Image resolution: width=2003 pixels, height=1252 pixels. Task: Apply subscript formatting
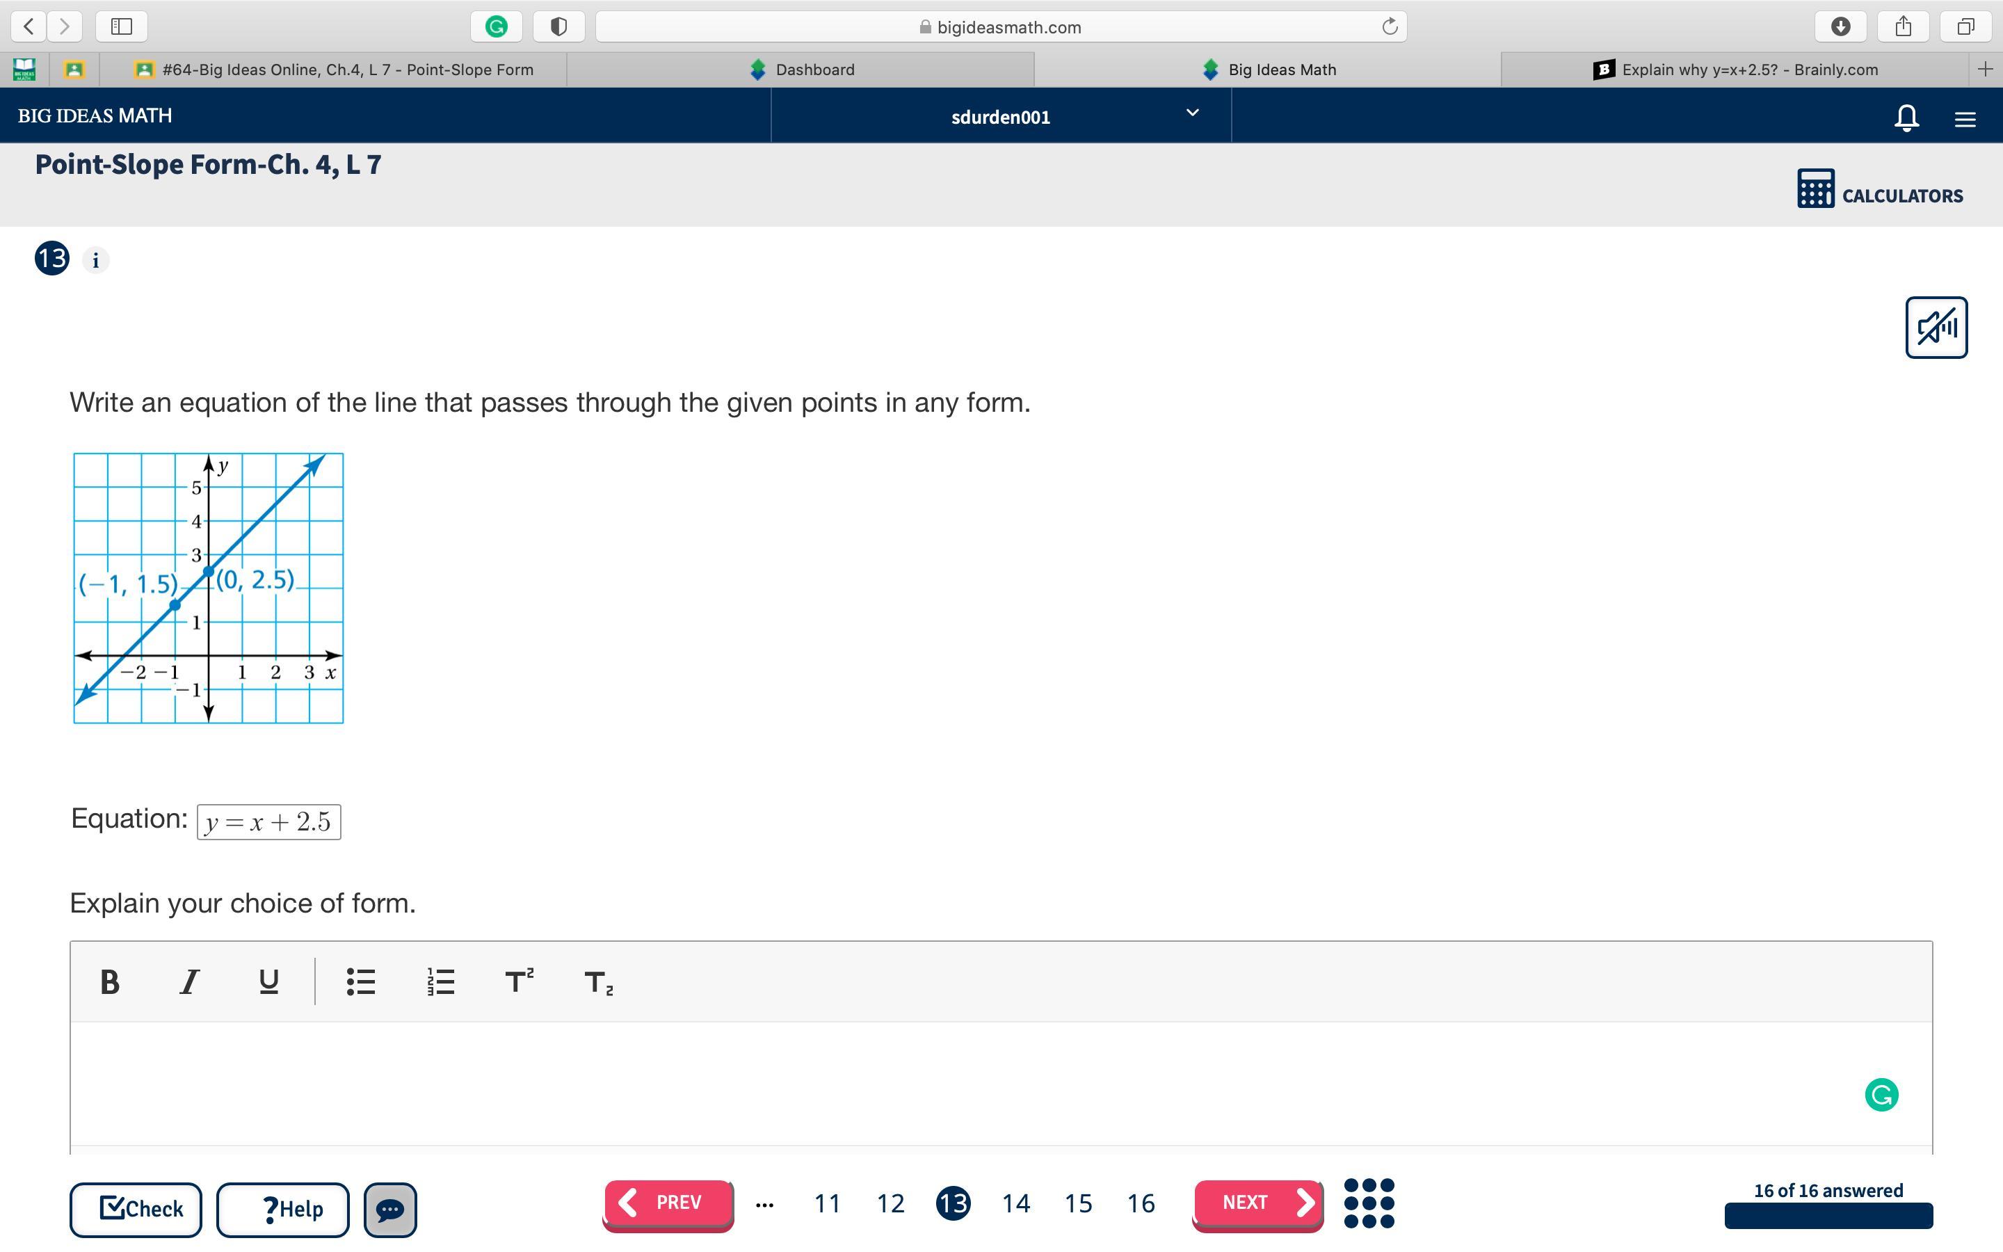pos(597,983)
